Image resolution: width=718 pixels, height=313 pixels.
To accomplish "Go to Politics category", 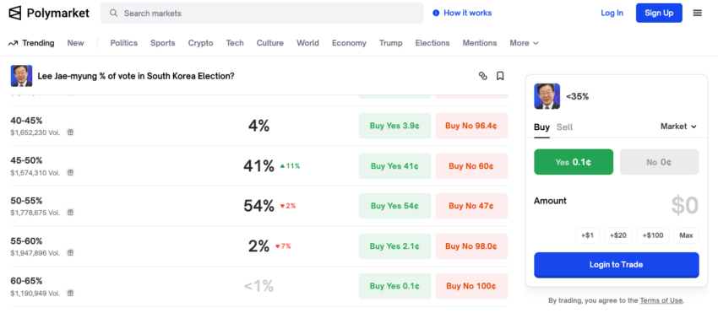I will tap(123, 43).
